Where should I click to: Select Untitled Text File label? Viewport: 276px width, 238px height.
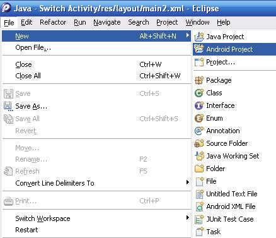[x=232, y=194]
